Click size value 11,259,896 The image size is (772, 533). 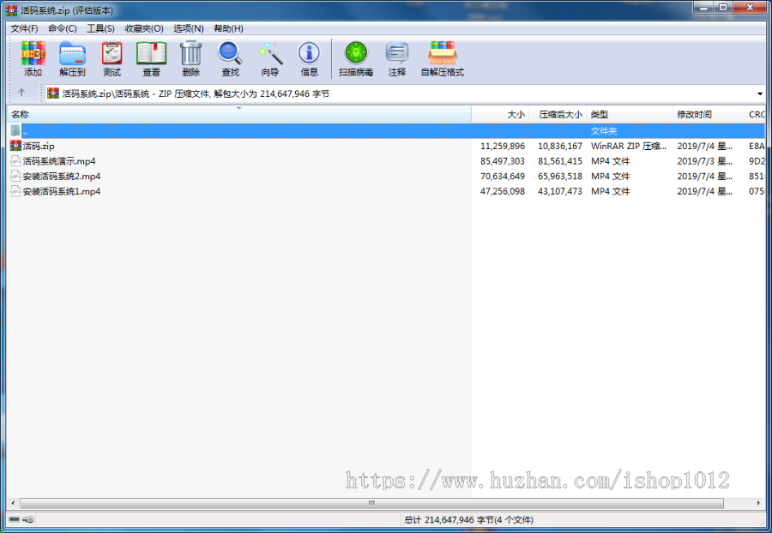point(503,146)
